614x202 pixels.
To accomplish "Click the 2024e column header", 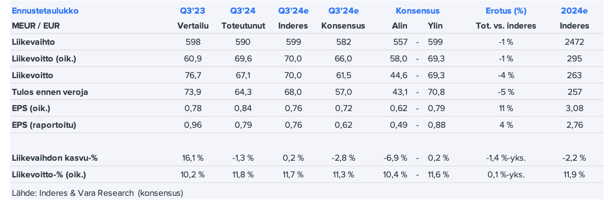I will tap(574, 11).
